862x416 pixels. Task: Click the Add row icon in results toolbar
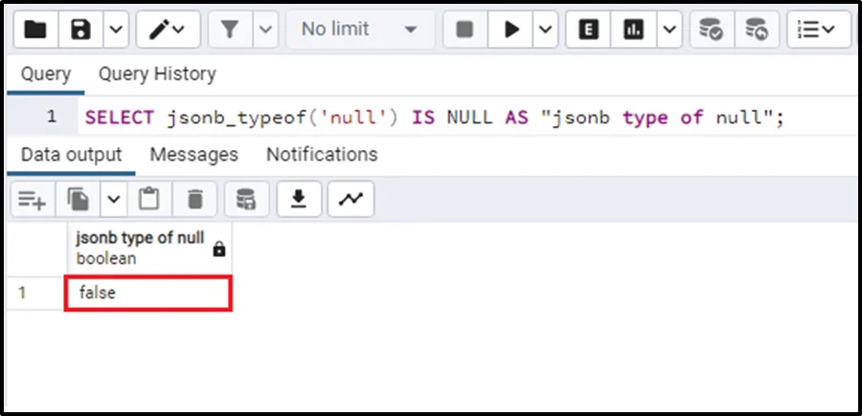(x=32, y=199)
